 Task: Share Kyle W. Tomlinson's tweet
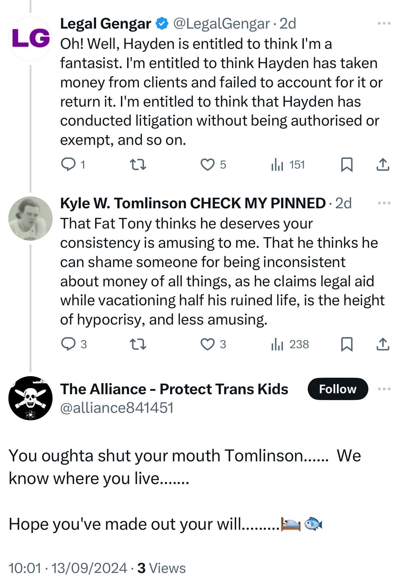point(383,344)
